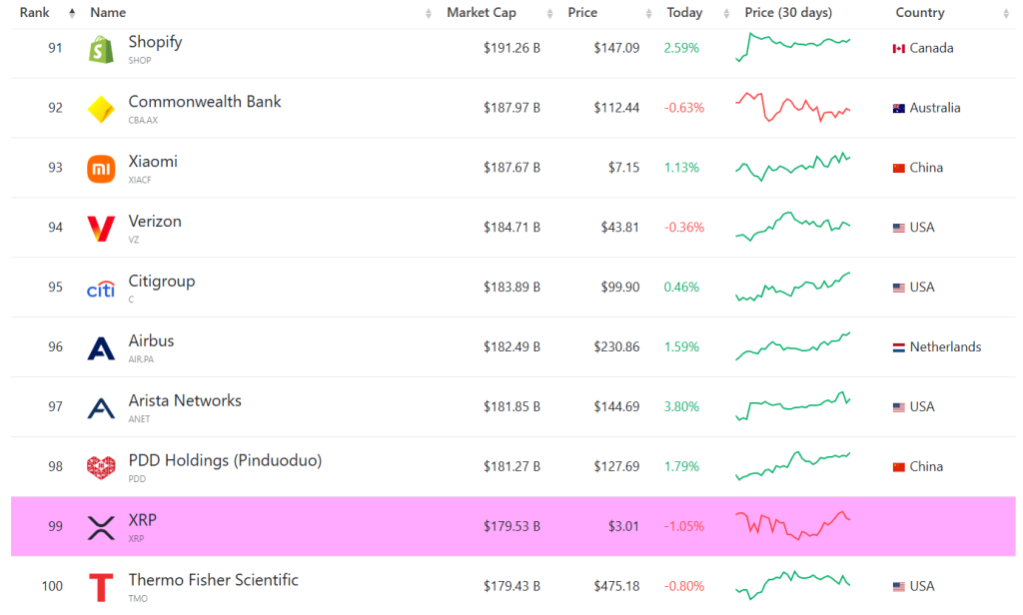This screenshot has height=615, width=1023.
Task: Click the orange Xiaomi logo icon
Action: coord(101,169)
